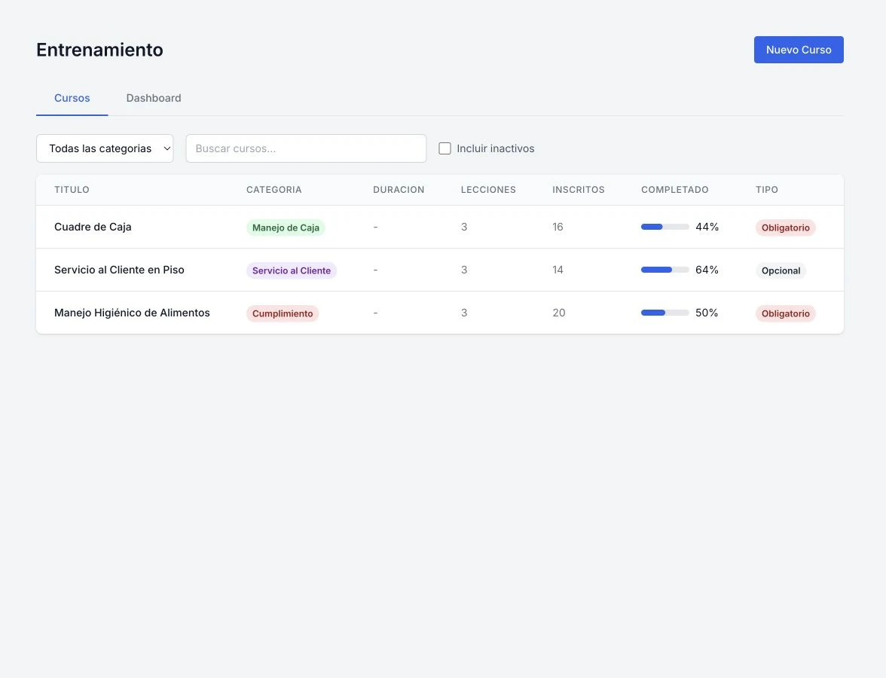The width and height of the screenshot is (886, 678).
Task: Click the INSCRITOS column header
Action: 578,190
